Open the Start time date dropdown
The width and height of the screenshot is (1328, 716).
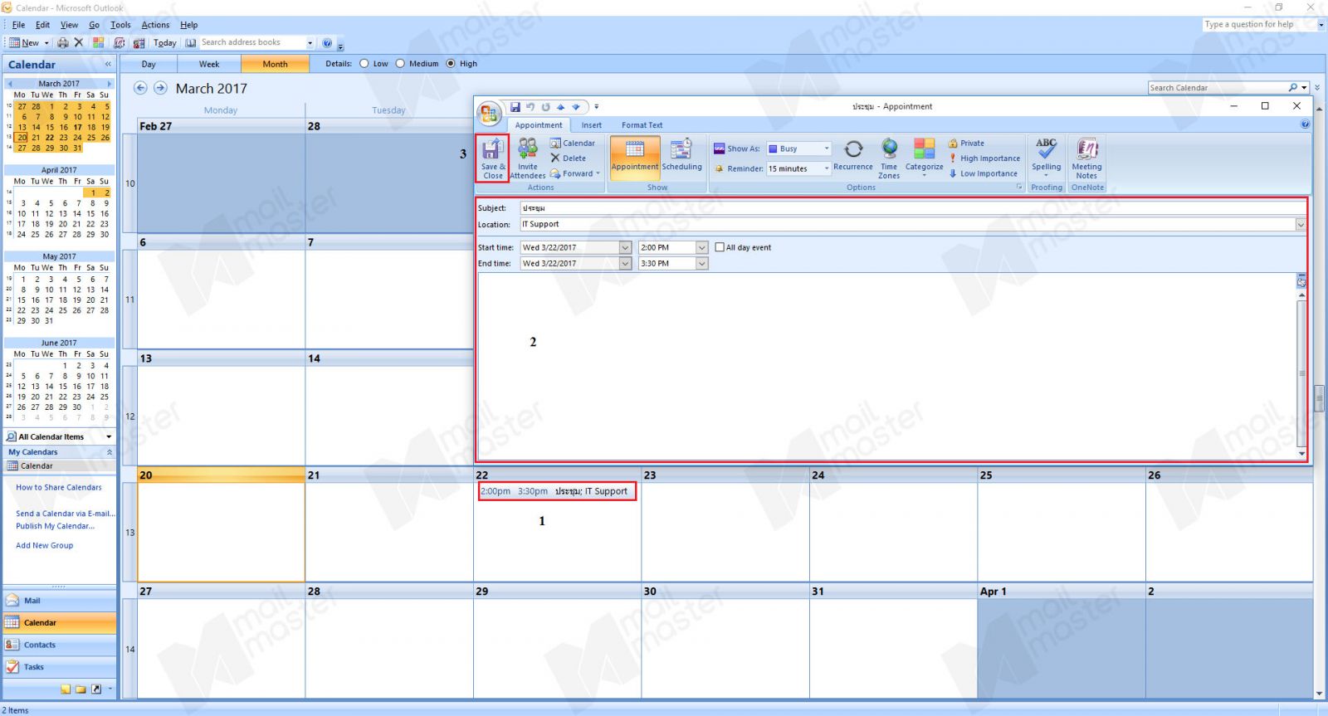coord(625,247)
